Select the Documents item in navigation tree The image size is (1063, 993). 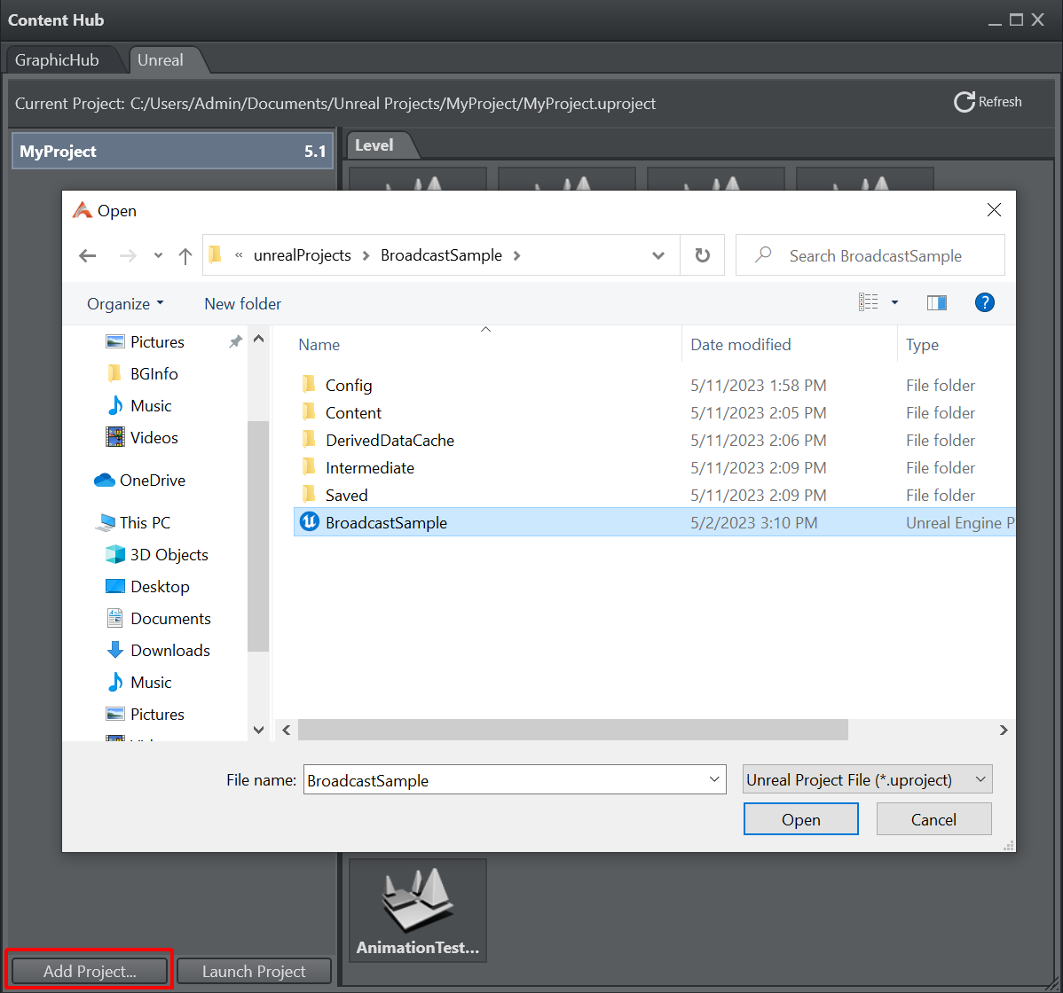point(170,618)
